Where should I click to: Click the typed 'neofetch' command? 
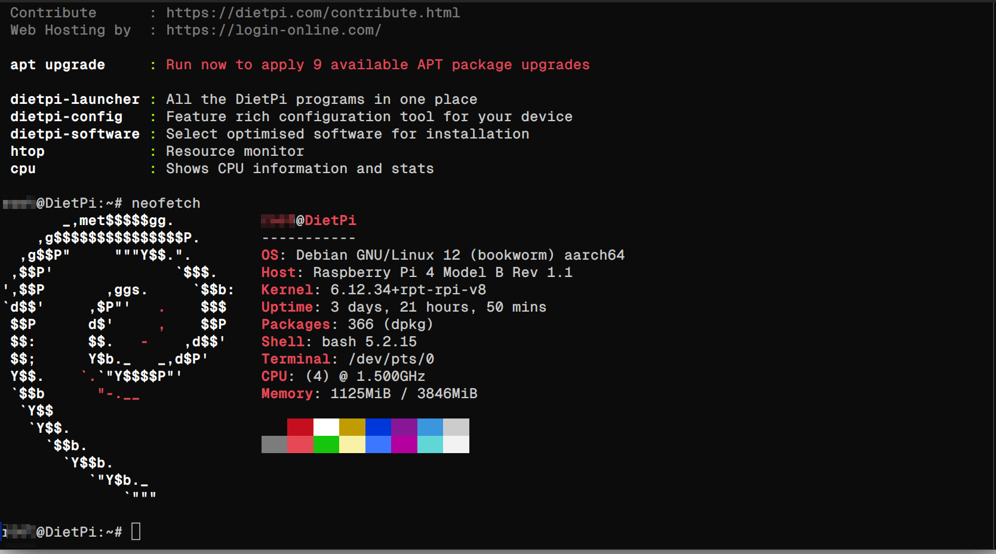[166, 203]
